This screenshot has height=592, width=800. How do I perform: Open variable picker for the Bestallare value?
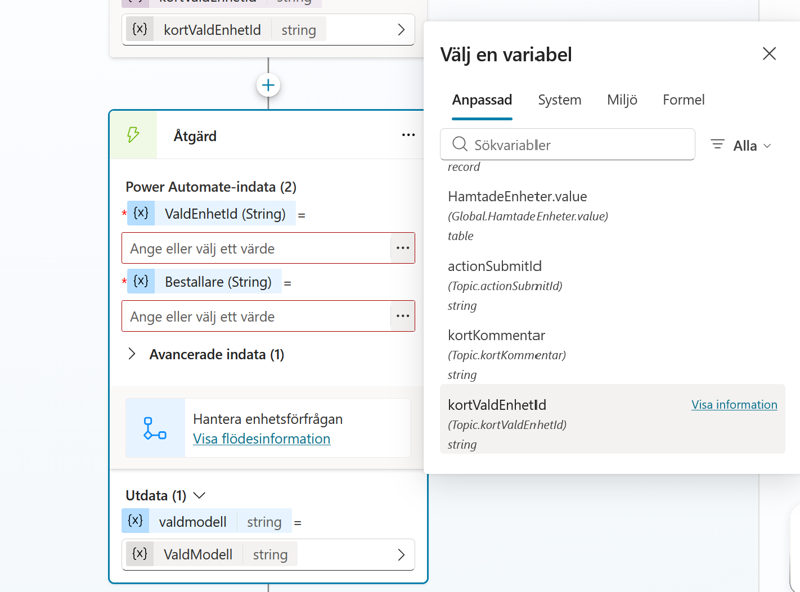point(403,316)
